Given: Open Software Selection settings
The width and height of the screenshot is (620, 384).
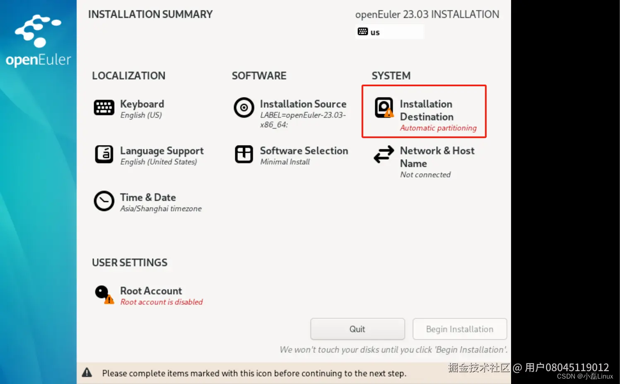Looking at the screenshot, I should click(304, 151).
